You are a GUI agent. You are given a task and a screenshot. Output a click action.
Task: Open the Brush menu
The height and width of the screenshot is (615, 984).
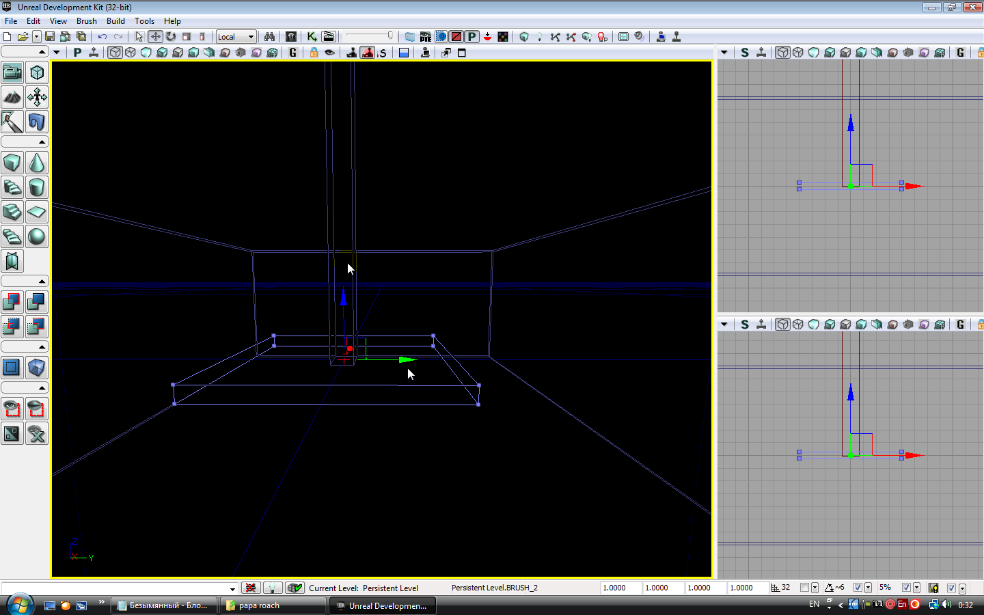[86, 21]
